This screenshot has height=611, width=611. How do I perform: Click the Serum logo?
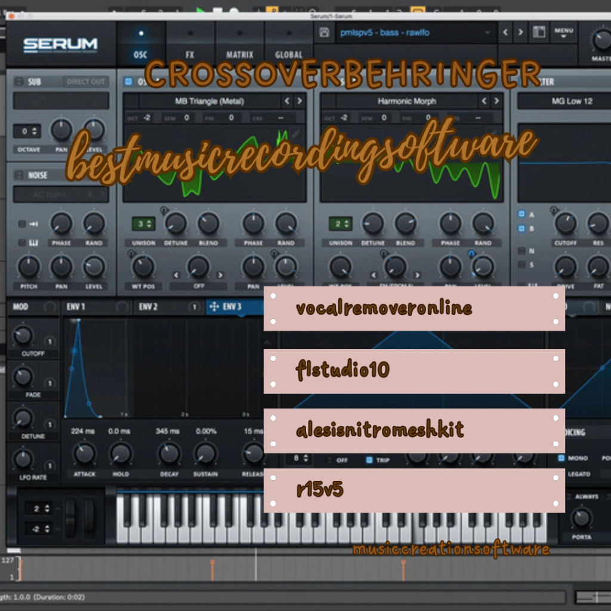60,44
